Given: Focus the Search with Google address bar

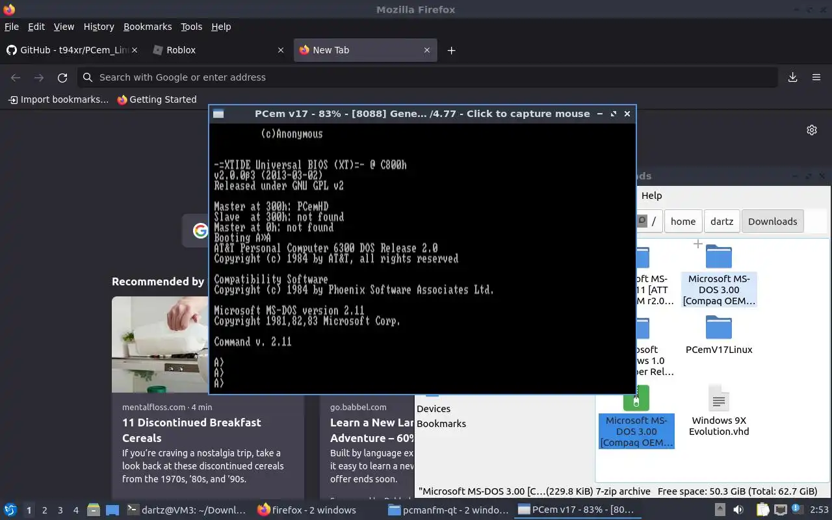Looking at the screenshot, I should pos(427,77).
